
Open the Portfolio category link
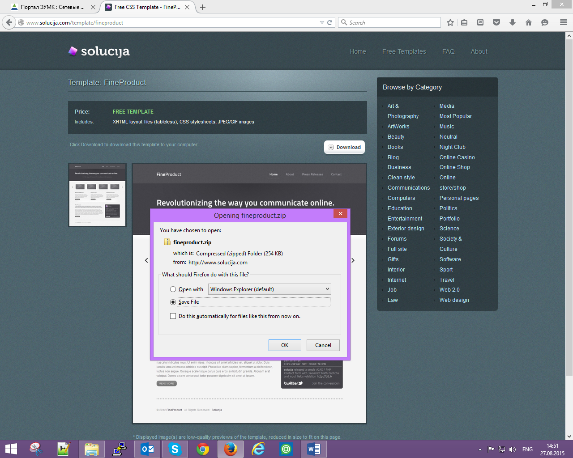point(449,219)
